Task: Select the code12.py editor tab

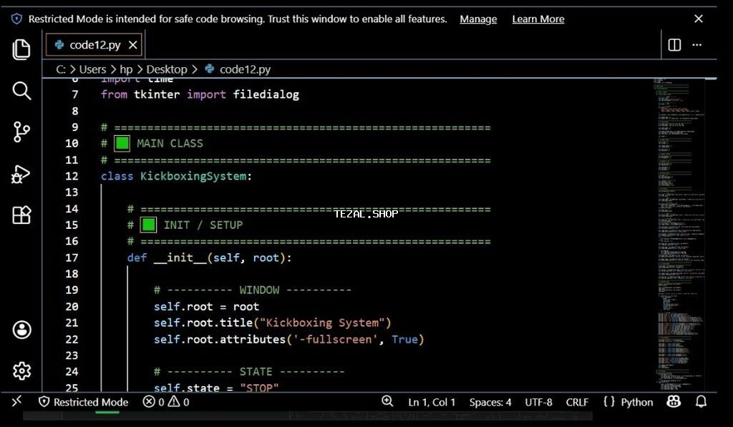Action: coord(95,45)
